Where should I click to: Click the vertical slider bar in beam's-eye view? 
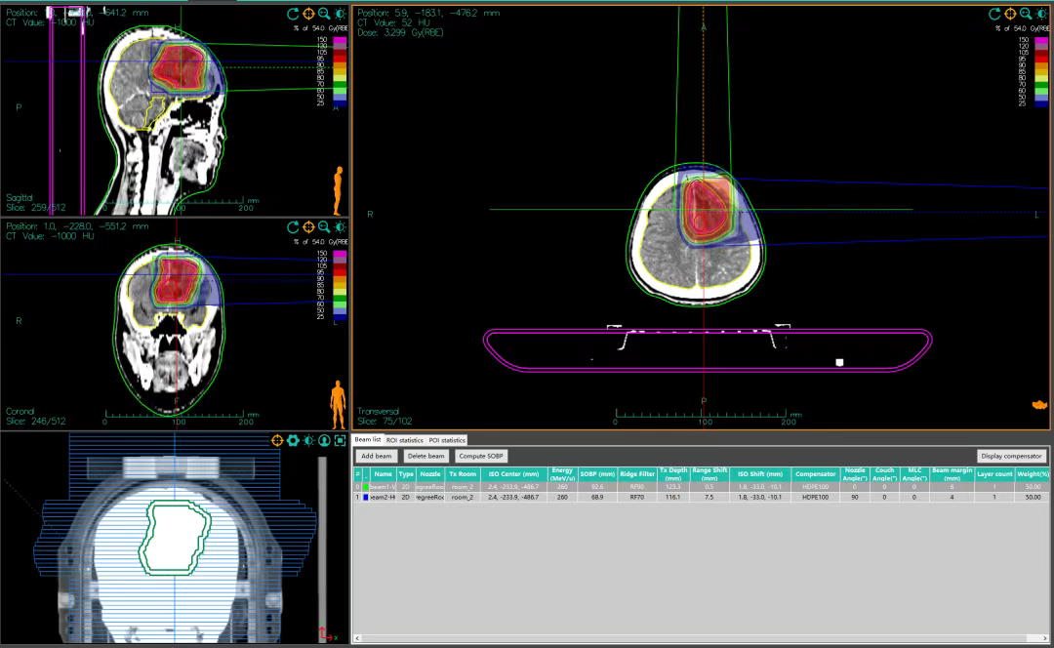[x=321, y=547]
